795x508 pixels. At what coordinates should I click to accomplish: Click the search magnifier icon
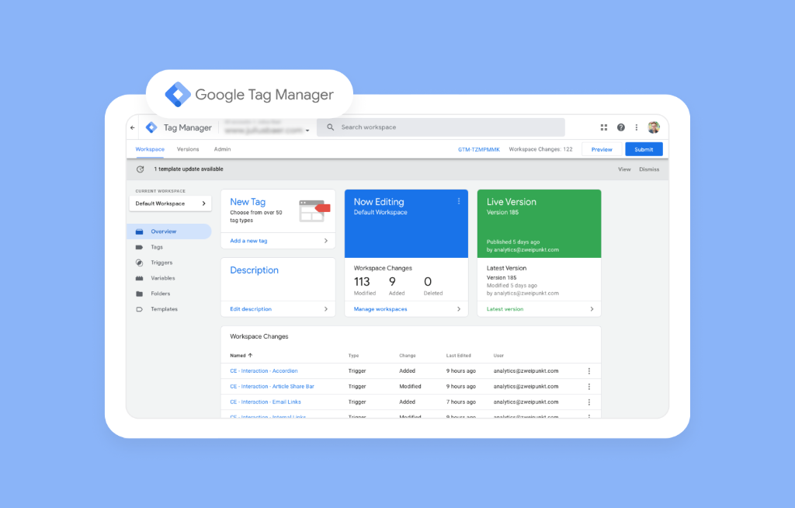tap(330, 127)
